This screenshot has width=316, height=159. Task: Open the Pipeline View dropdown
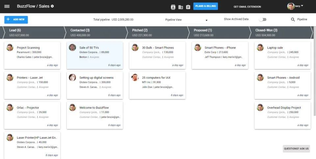pyautogui.click(x=187, y=20)
